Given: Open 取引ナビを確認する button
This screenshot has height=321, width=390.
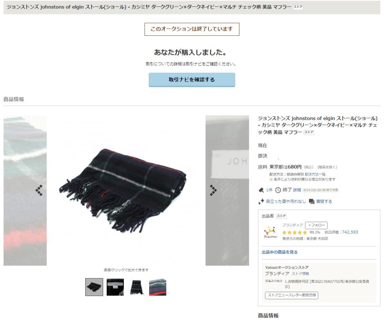Looking at the screenshot, I should (192, 80).
